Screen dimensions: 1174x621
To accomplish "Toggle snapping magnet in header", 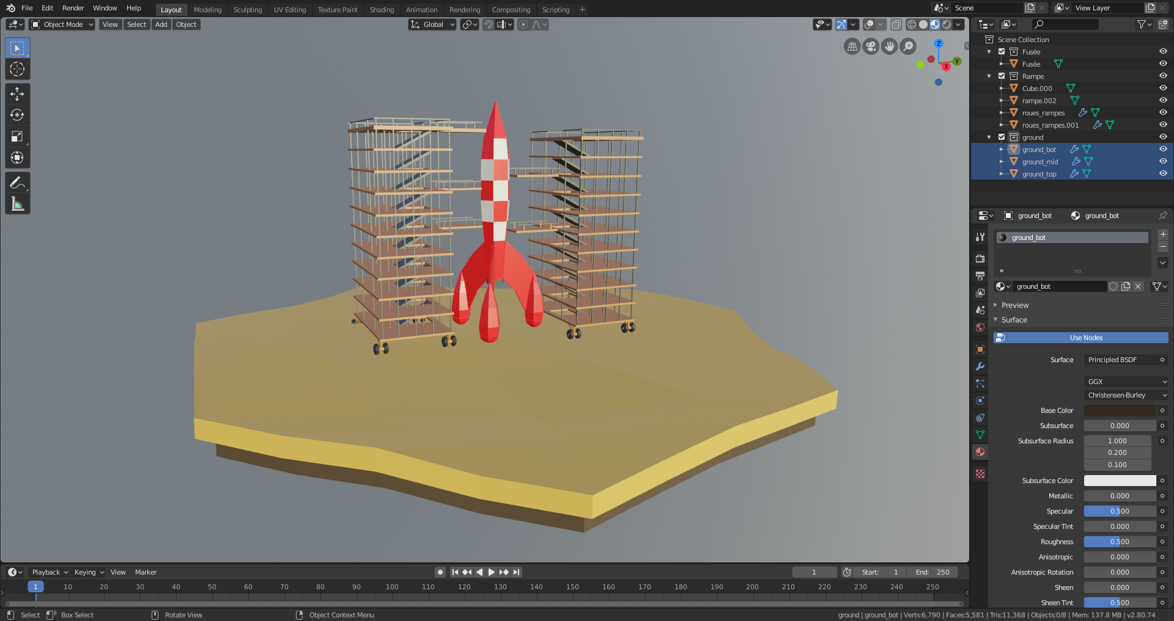I will [489, 24].
